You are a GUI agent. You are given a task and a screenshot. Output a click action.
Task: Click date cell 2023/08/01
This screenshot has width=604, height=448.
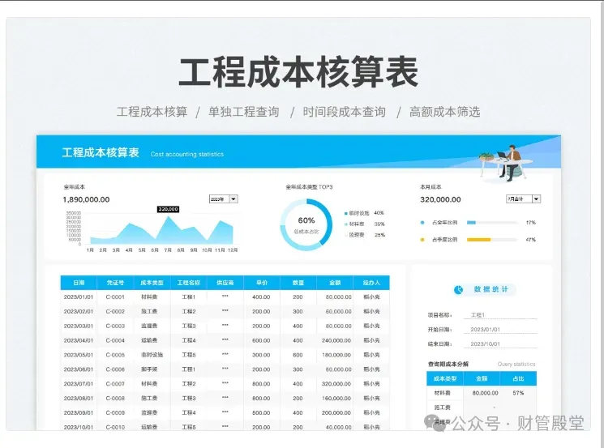click(x=79, y=399)
